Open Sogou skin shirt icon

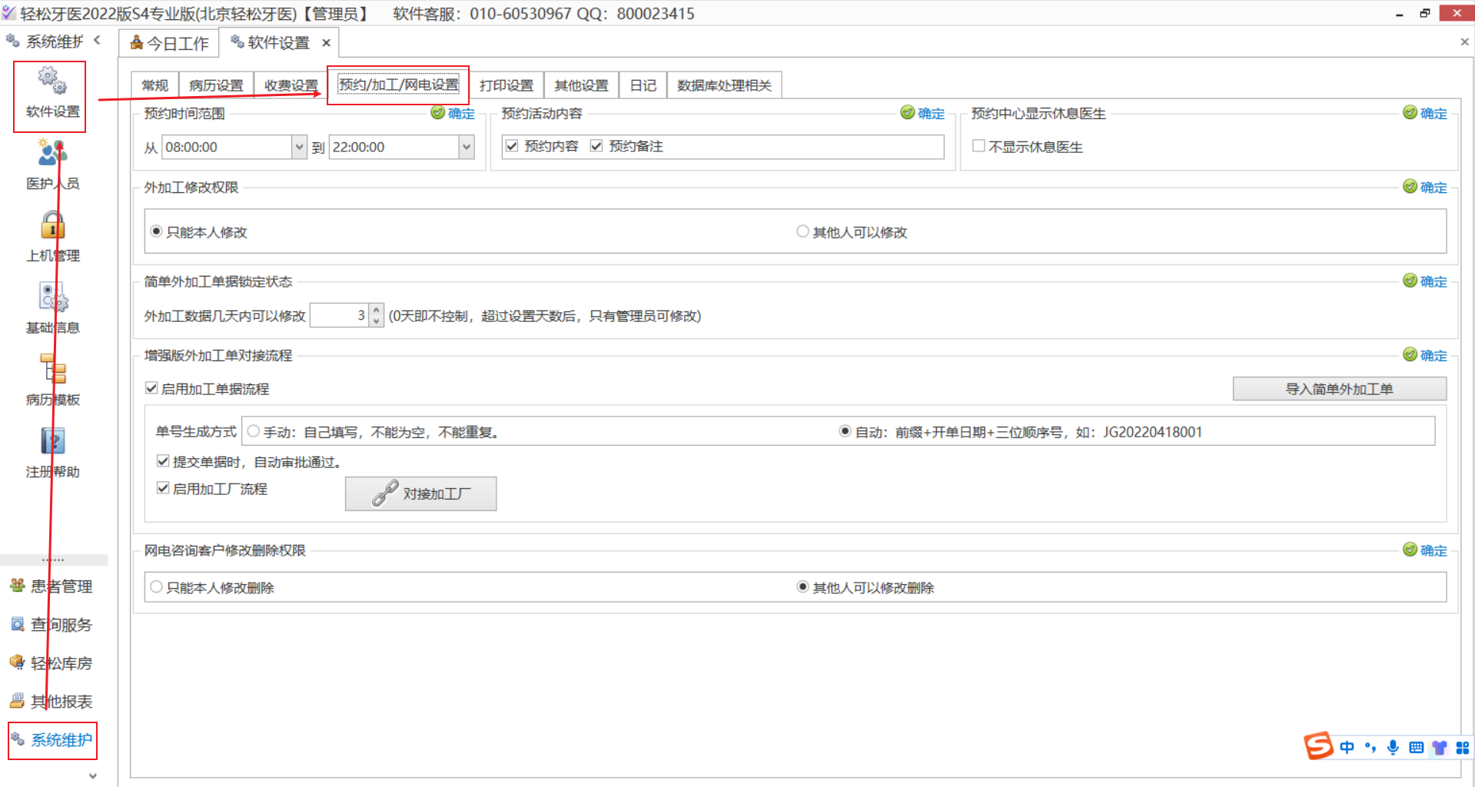1440,747
